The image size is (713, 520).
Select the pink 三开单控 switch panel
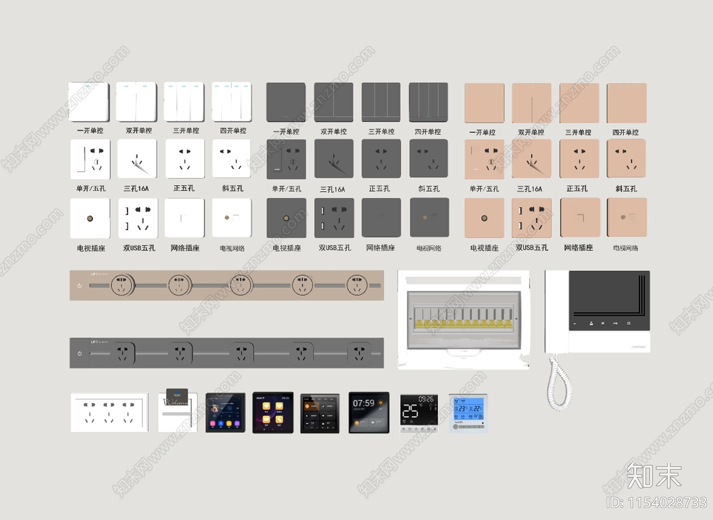click(579, 103)
